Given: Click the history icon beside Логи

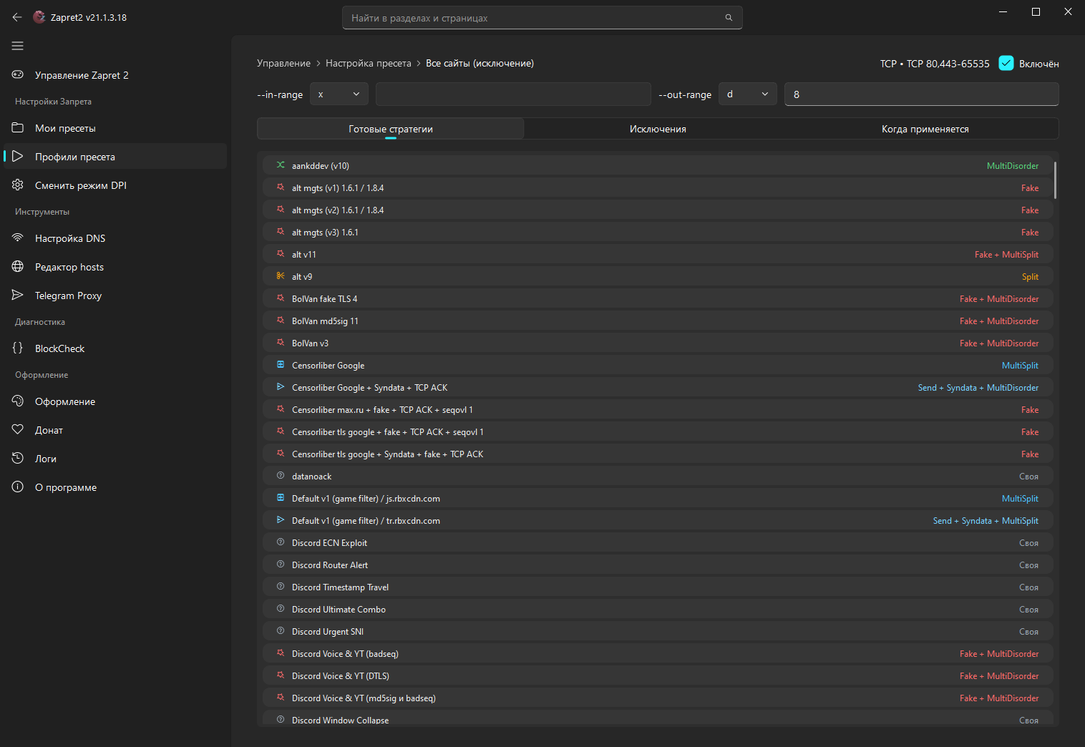Looking at the screenshot, I should [x=18, y=458].
